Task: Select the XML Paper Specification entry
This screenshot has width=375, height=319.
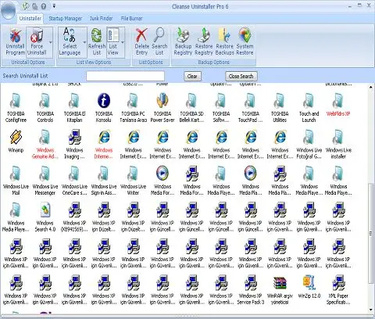Action: point(338,290)
